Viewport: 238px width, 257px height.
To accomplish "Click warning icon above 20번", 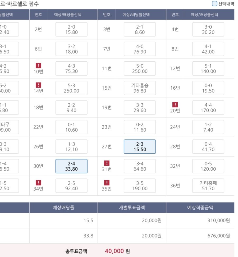I will 175,104.
